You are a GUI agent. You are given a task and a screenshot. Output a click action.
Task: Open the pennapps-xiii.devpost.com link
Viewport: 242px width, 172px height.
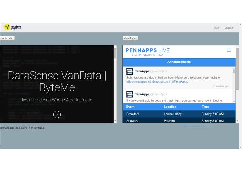148,81
